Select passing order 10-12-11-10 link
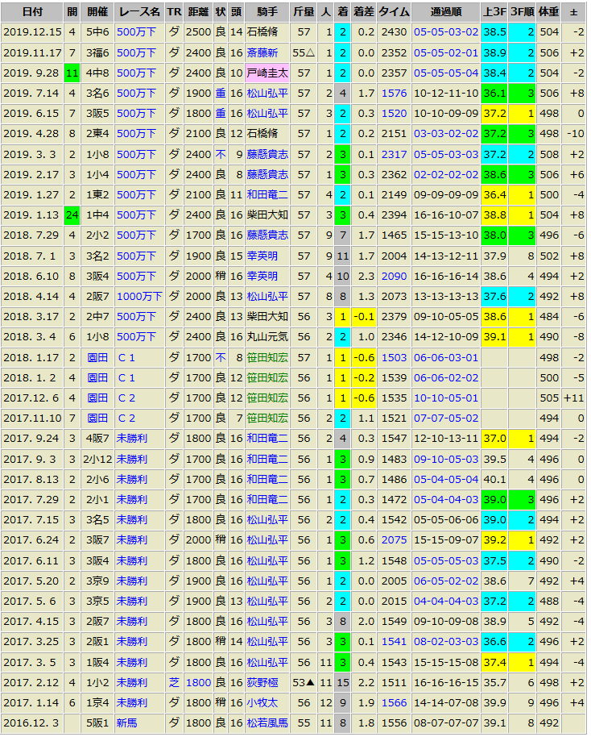The image size is (591, 737). coord(445,93)
